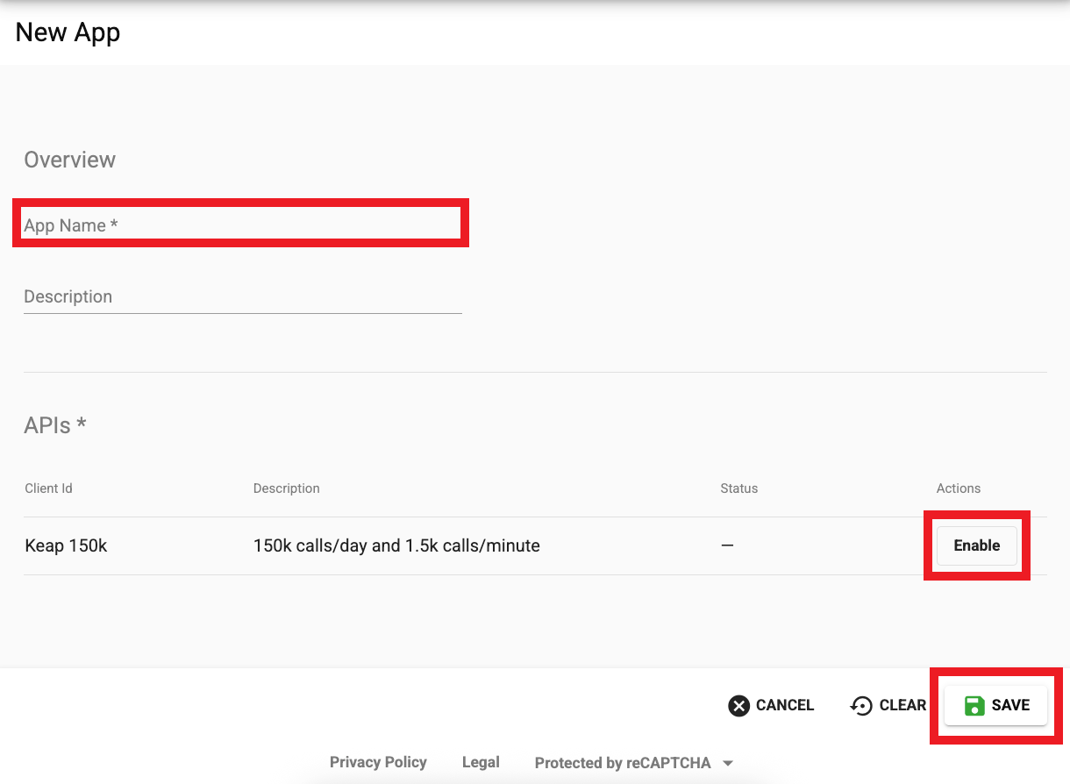Cancel creating the new app
This screenshot has height=784, width=1070.
(x=770, y=704)
